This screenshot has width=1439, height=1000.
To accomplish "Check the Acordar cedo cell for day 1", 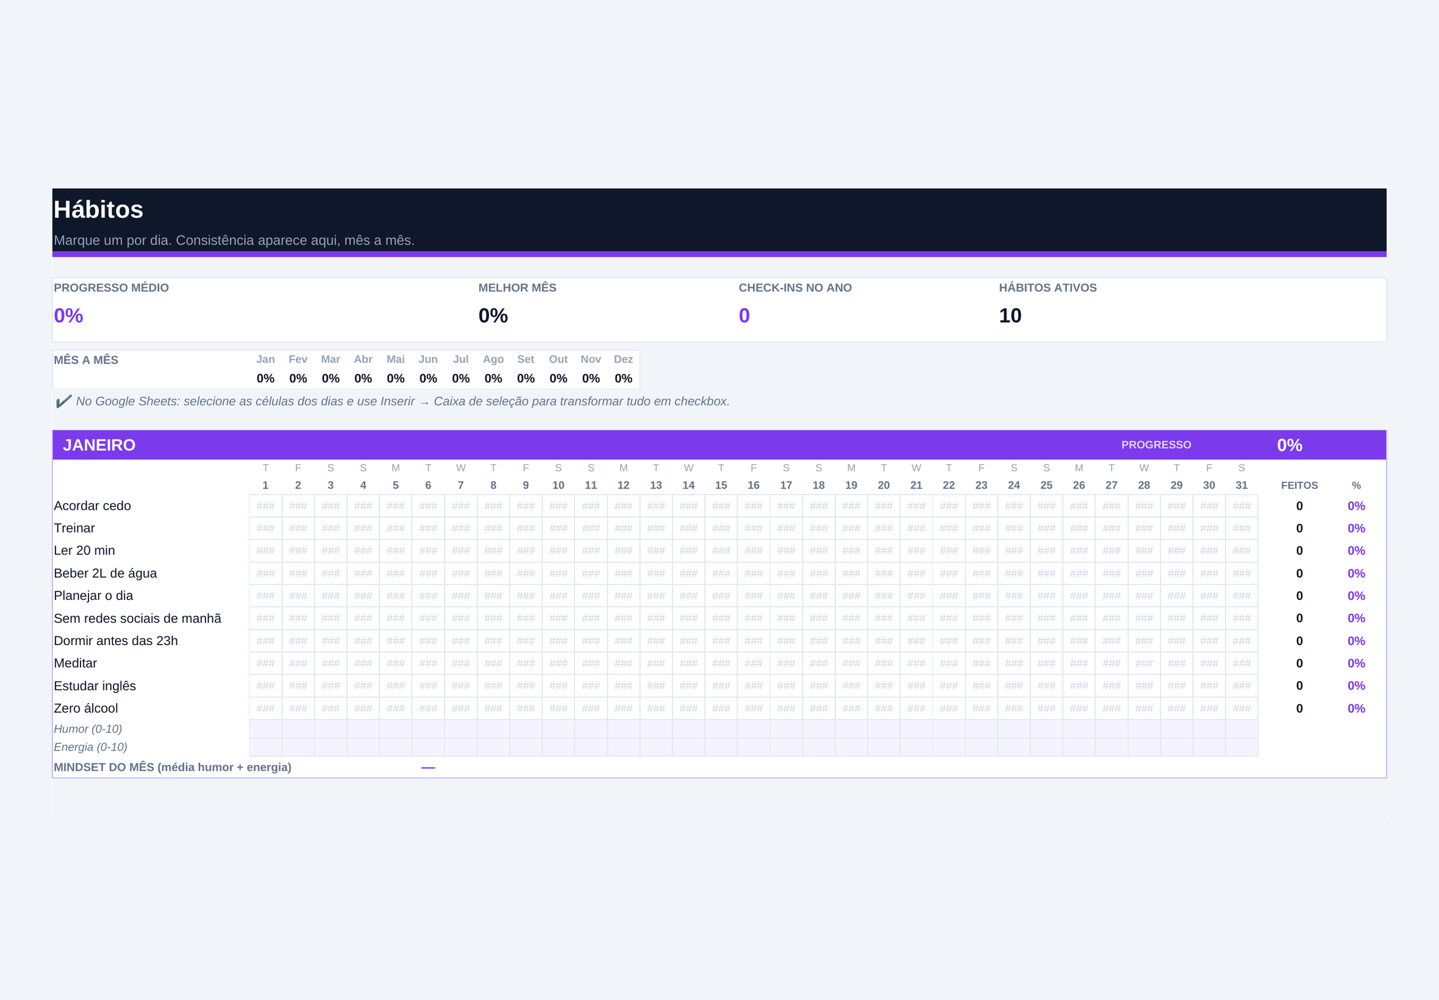I will (x=266, y=505).
